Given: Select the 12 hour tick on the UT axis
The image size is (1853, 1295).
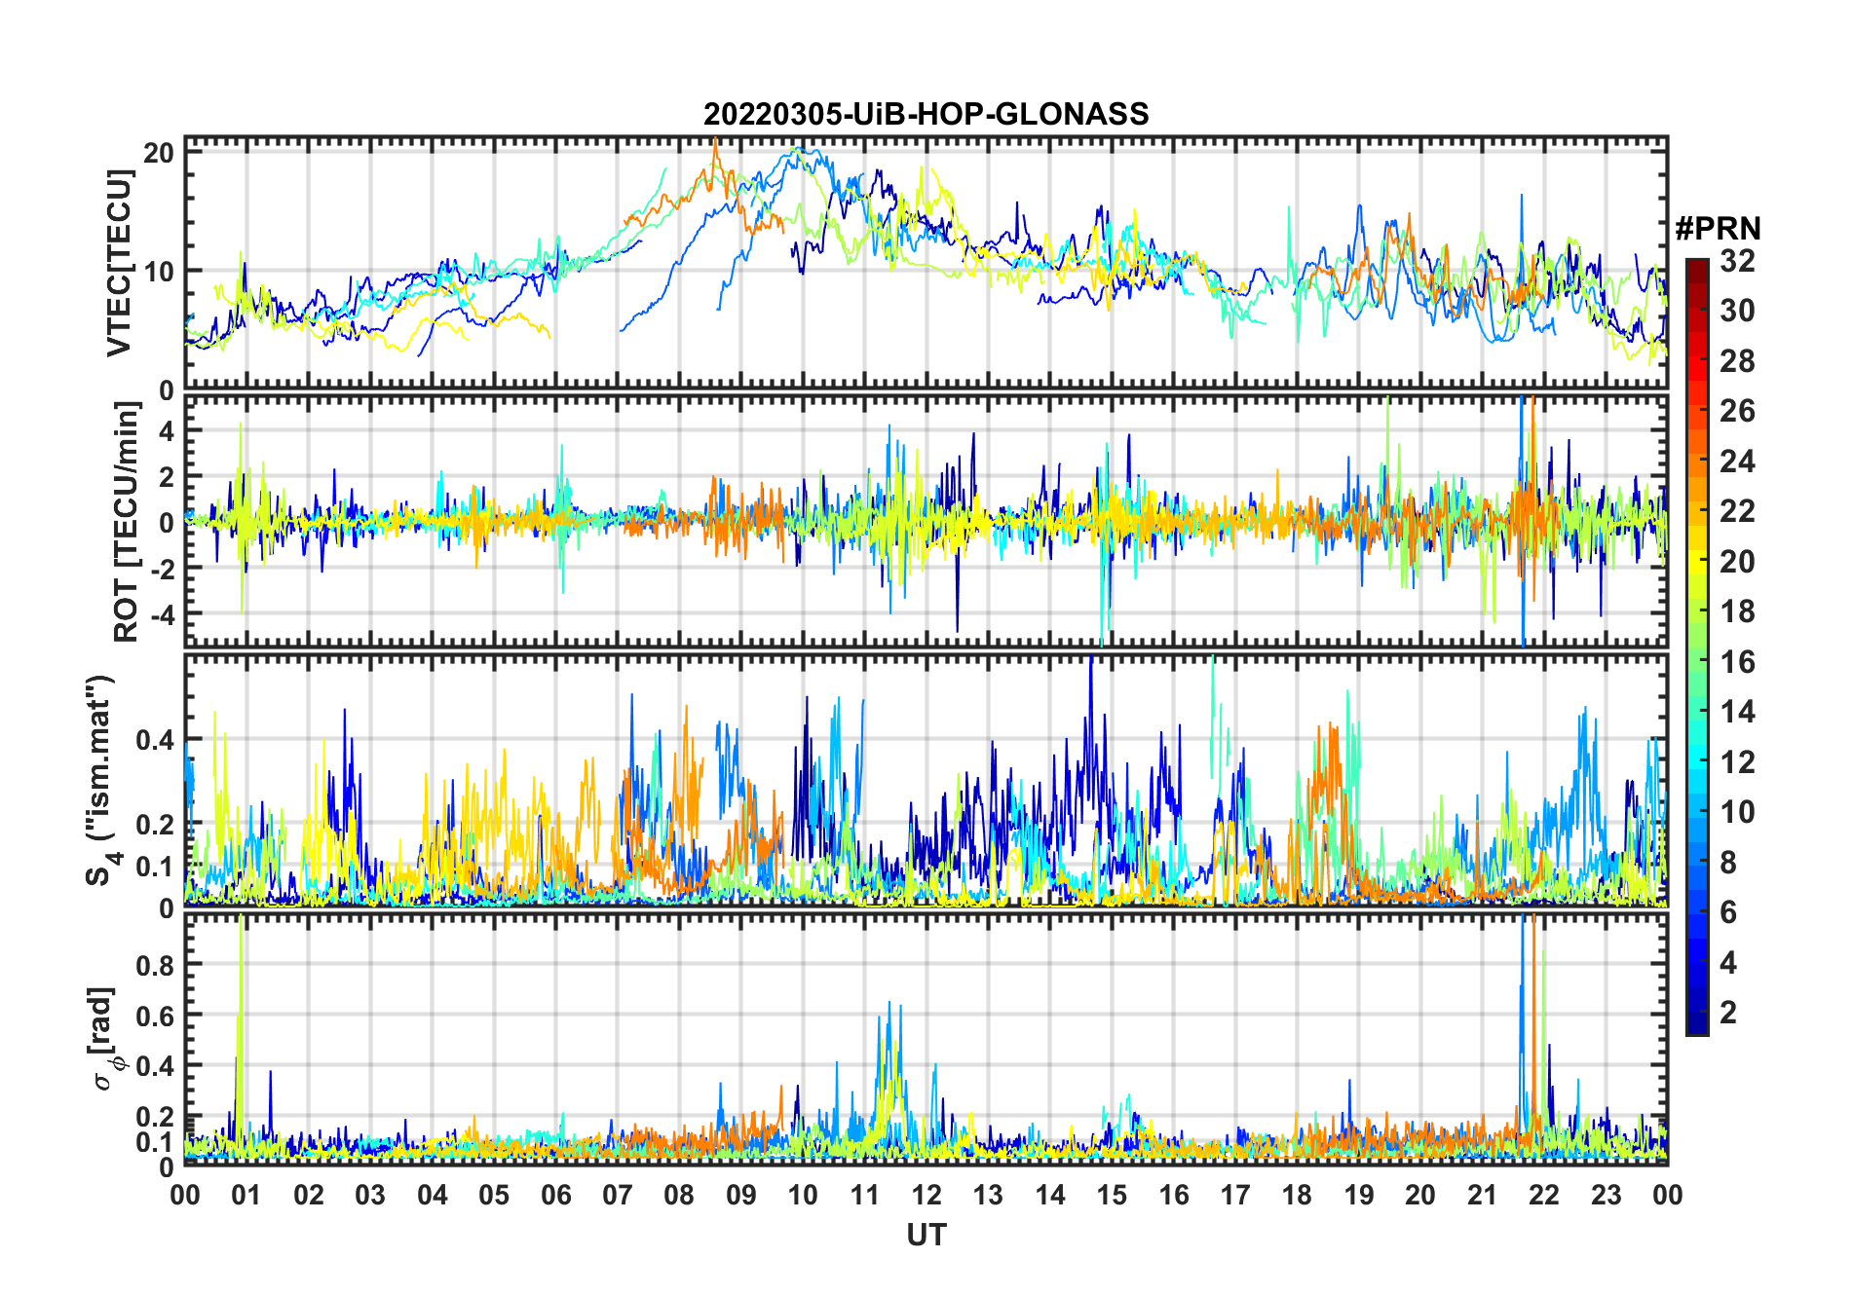Looking at the screenshot, I should click(926, 1195).
